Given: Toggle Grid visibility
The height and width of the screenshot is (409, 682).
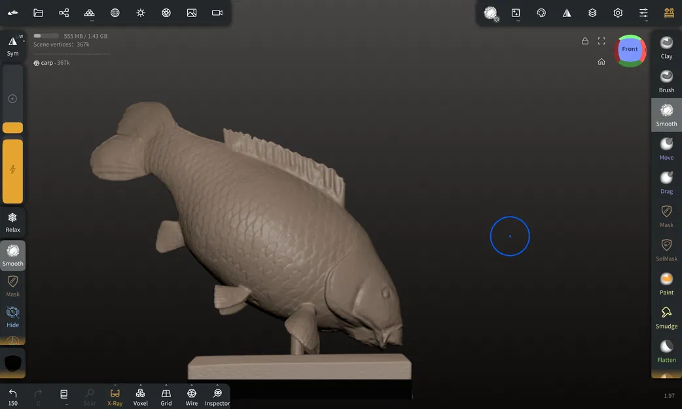Looking at the screenshot, I should [x=166, y=395].
